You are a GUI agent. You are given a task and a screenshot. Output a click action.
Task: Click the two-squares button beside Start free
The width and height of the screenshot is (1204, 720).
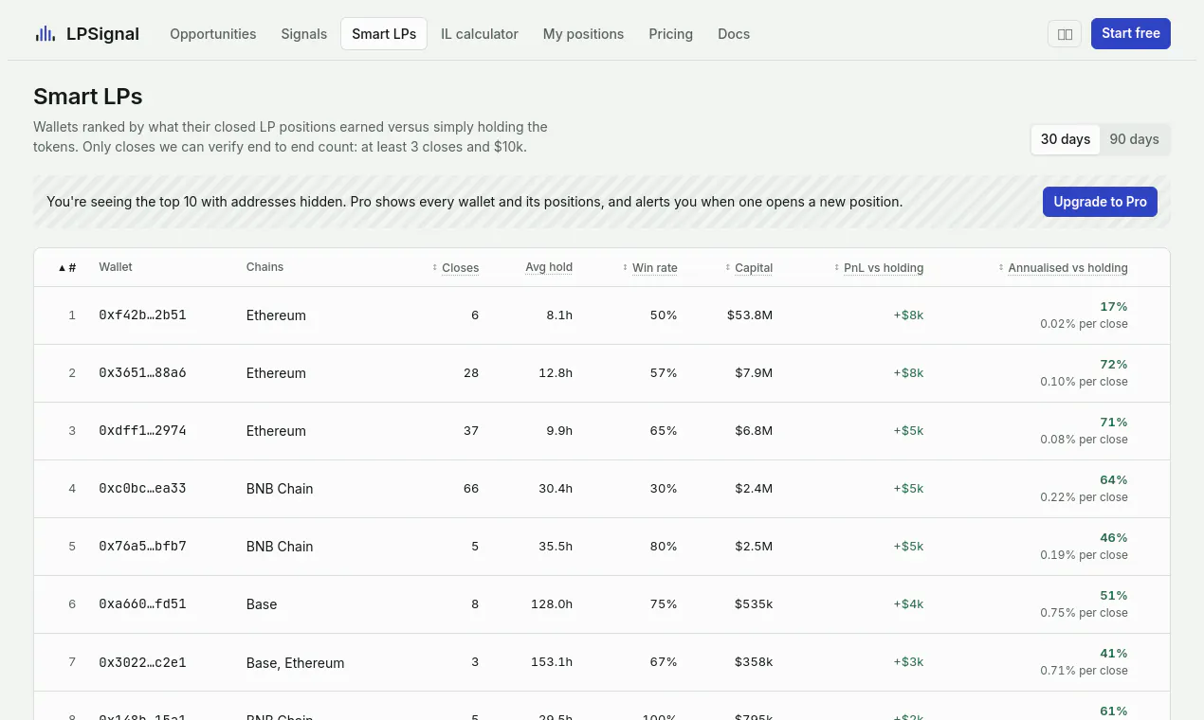pos(1065,34)
